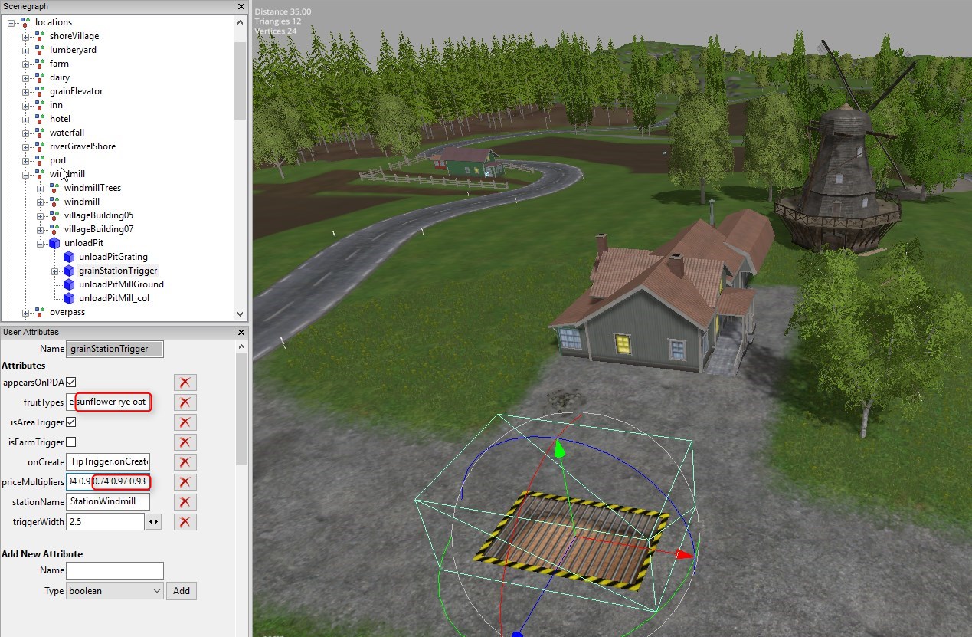The image size is (972, 637).
Task: Delete the fruitTypes attribute with red X
Action: [x=185, y=402]
